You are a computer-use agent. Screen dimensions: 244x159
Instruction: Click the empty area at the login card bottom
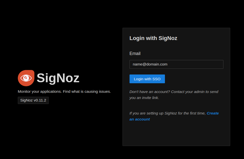click(x=176, y=135)
